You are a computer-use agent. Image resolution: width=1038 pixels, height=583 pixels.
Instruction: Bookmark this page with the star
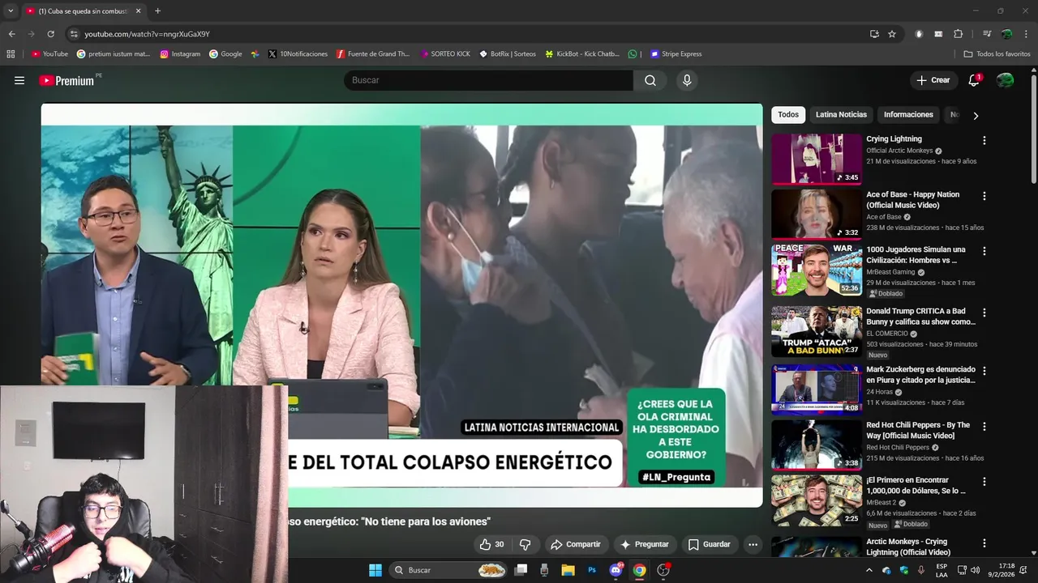point(892,34)
